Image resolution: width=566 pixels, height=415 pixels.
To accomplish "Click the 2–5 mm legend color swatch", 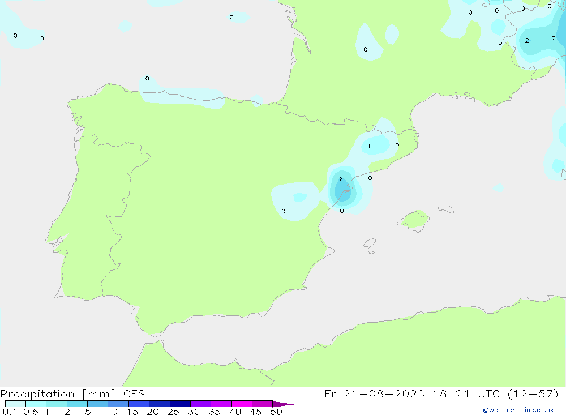I will 77,404.
